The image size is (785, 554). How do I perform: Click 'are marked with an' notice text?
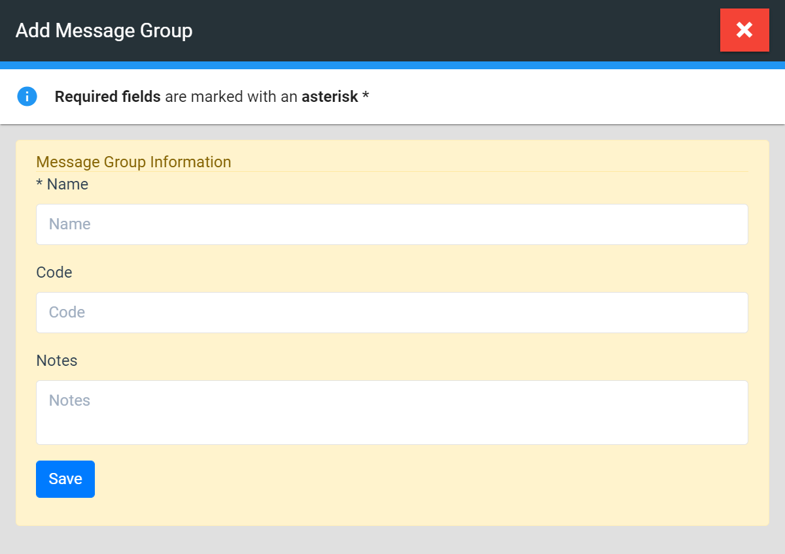[231, 97]
